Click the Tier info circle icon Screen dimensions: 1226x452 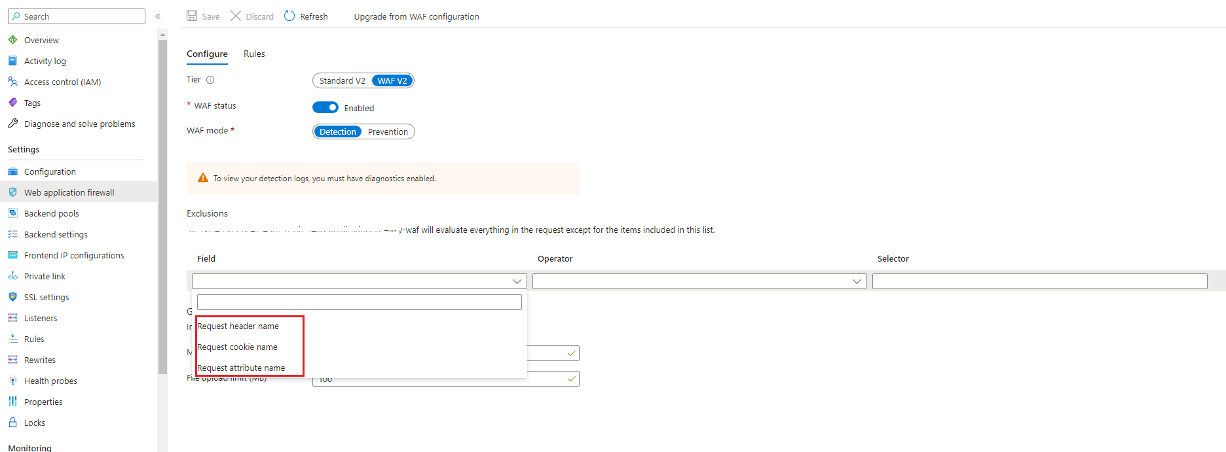[x=210, y=80]
